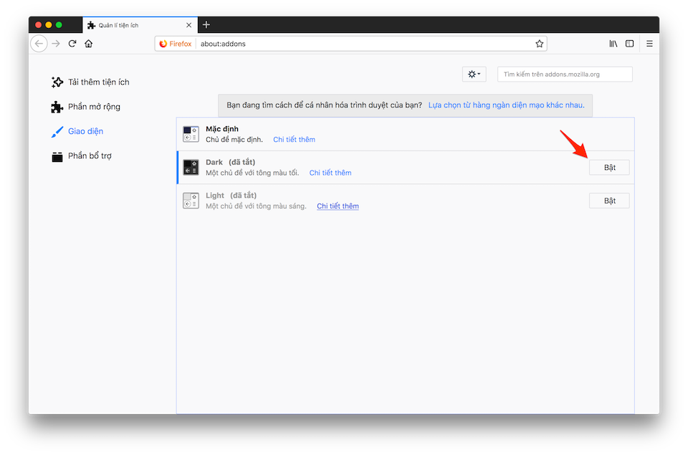The width and height of the screenshot is (688, 455).
Task: Follow Lựa chọn từ hàng ngàn diện mạo link
Action: [507, 105]
